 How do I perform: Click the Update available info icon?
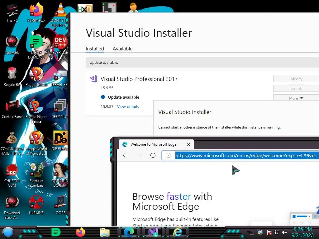[x=103, y=97]
